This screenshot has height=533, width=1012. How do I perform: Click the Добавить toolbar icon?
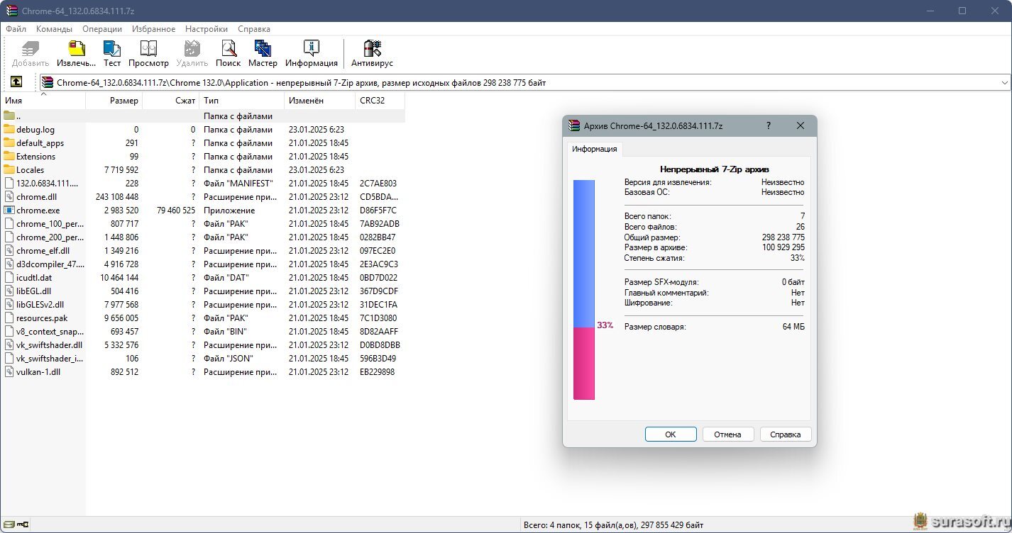pyautogui.click(x=31, y=48)
